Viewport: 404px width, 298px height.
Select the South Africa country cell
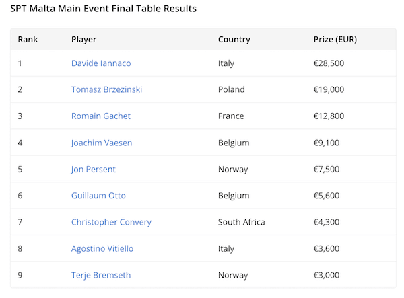tap(242, 222)
